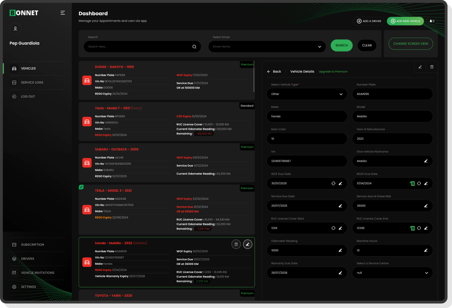Image resolution: width=452 pixels, height=308 pixels.
Task: Click the Upgrade to Premium link
Action: (x=333, y=72)
